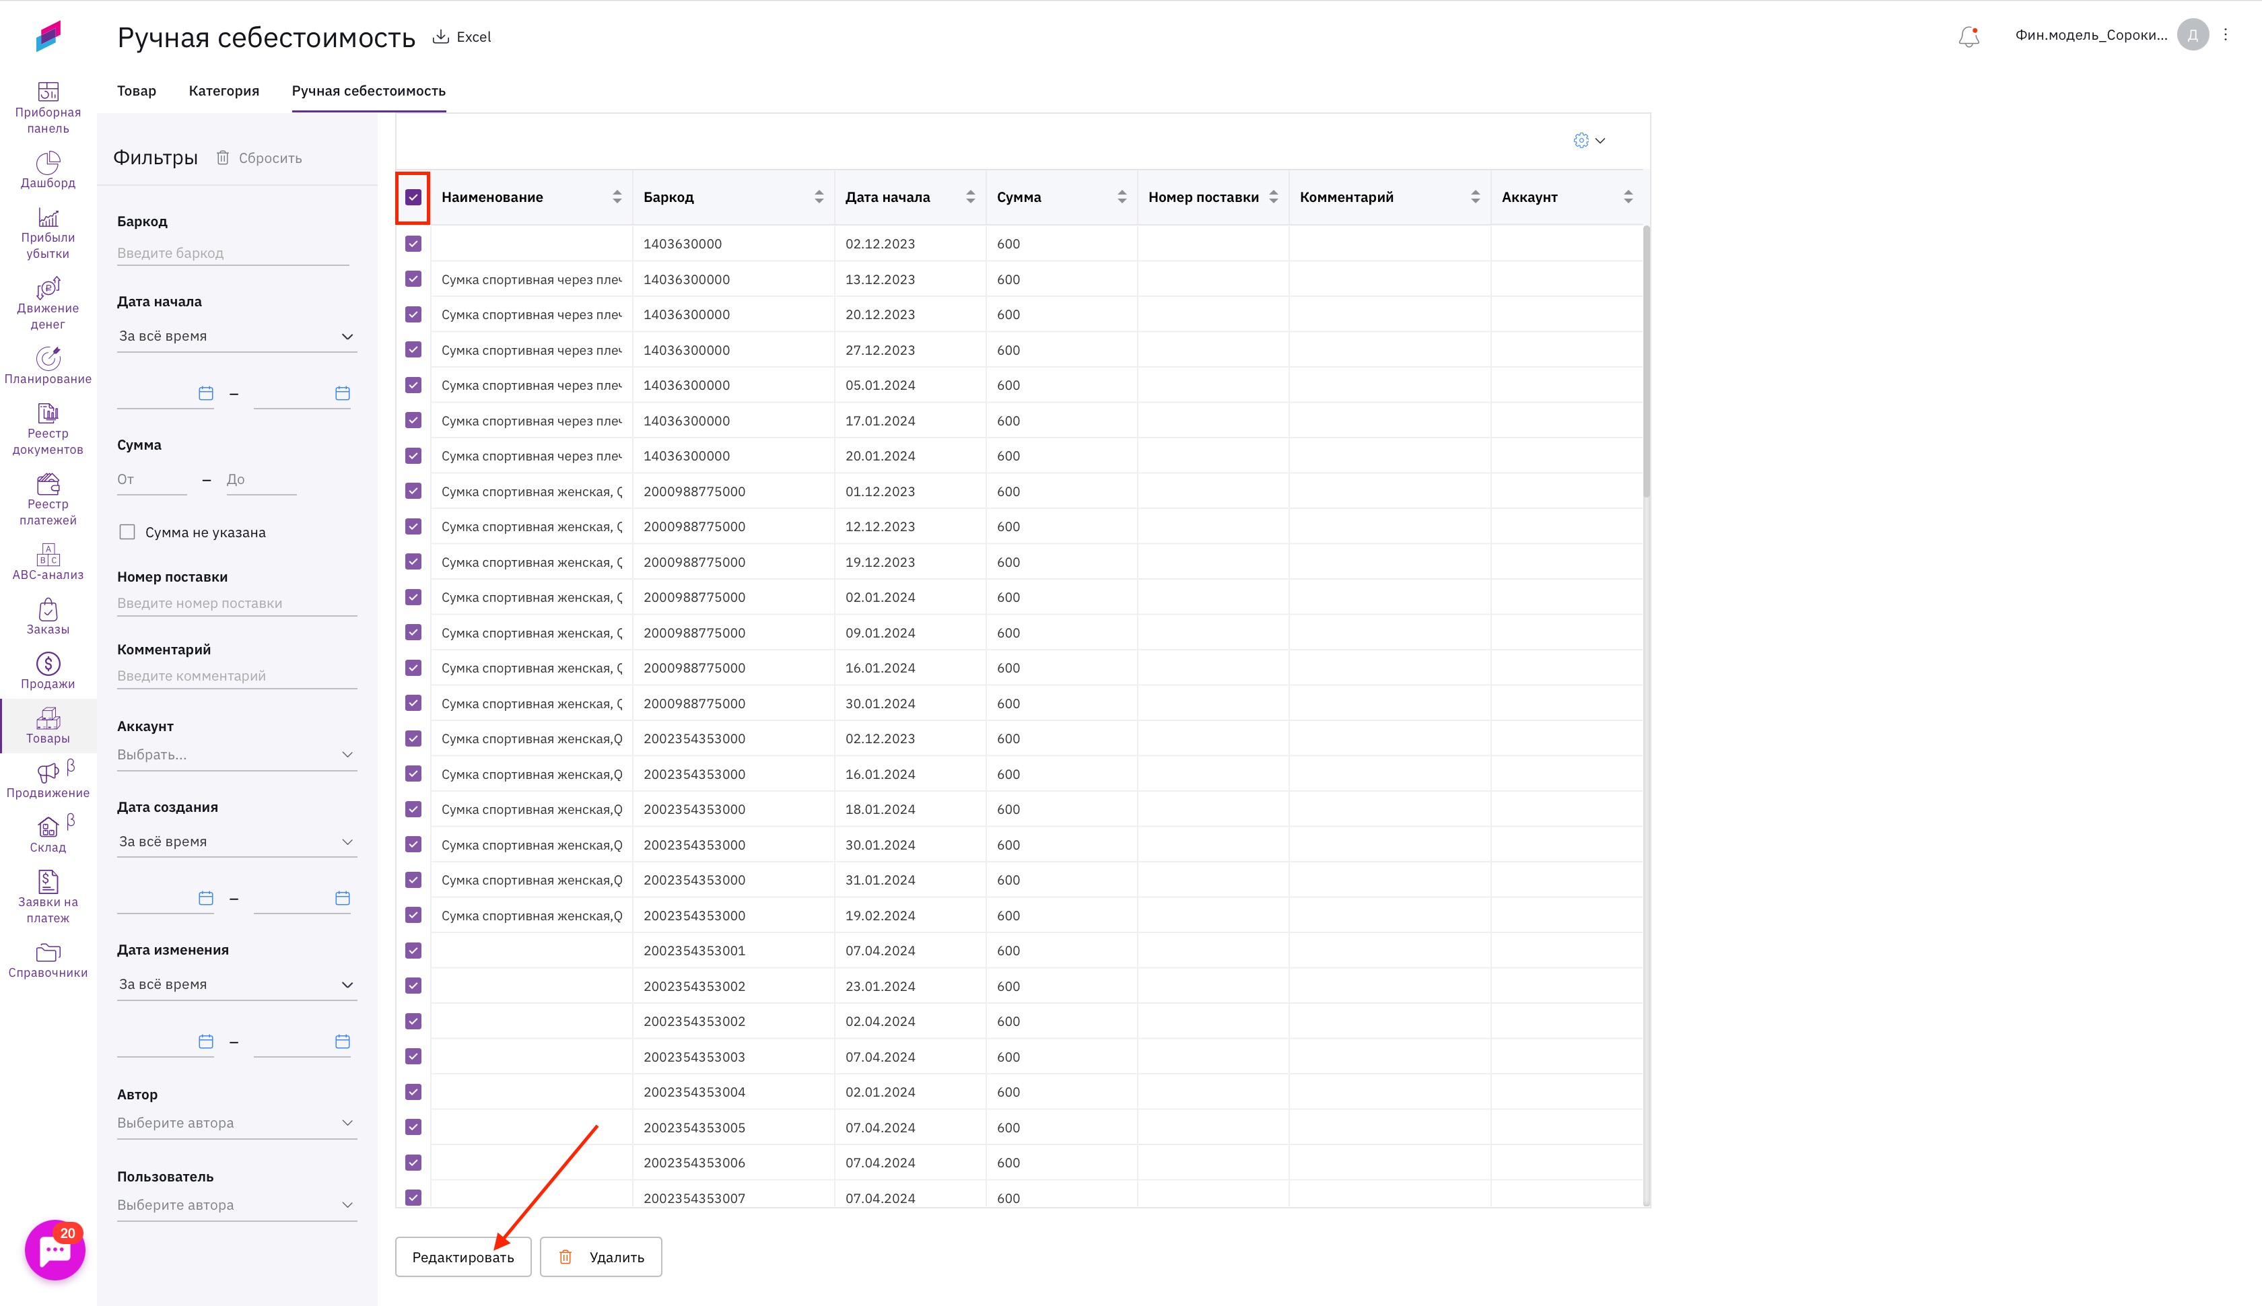Switch to Товар tab
Viewport: 2262px width, 1306px height.
pyautogui.click(x=137, y=91)
